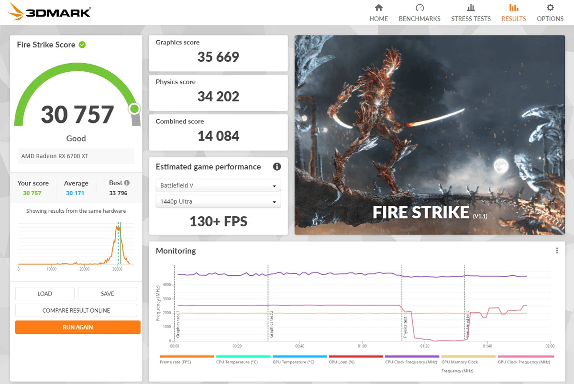Click the Best score 33 796
574x384 pixels.
[118, 193]
